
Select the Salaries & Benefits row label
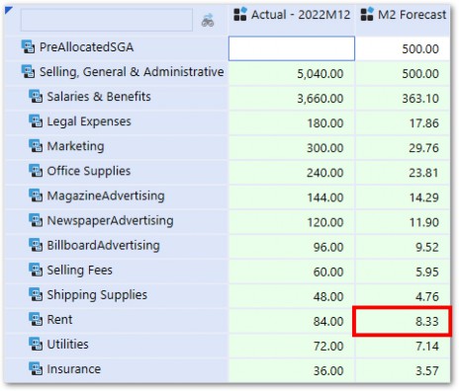(x=99, y=97)
